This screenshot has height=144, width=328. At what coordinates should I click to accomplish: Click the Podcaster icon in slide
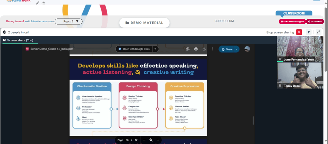coord(78,108)
